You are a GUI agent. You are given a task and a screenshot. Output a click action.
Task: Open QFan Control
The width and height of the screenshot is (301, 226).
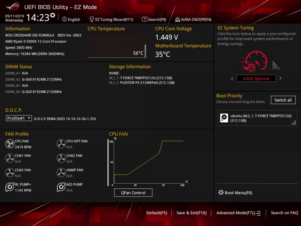point(133,193)
